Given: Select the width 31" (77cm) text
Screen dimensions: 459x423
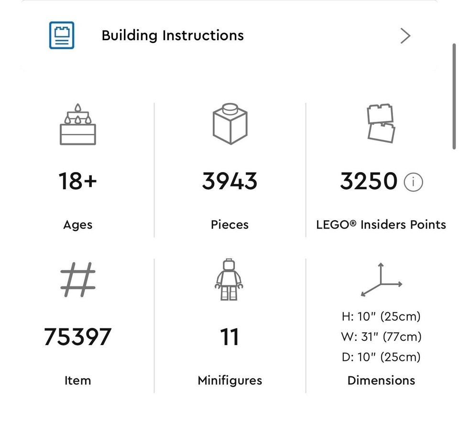Looking at the screenshot, I should pyautogui.click(x=381, y=337).
